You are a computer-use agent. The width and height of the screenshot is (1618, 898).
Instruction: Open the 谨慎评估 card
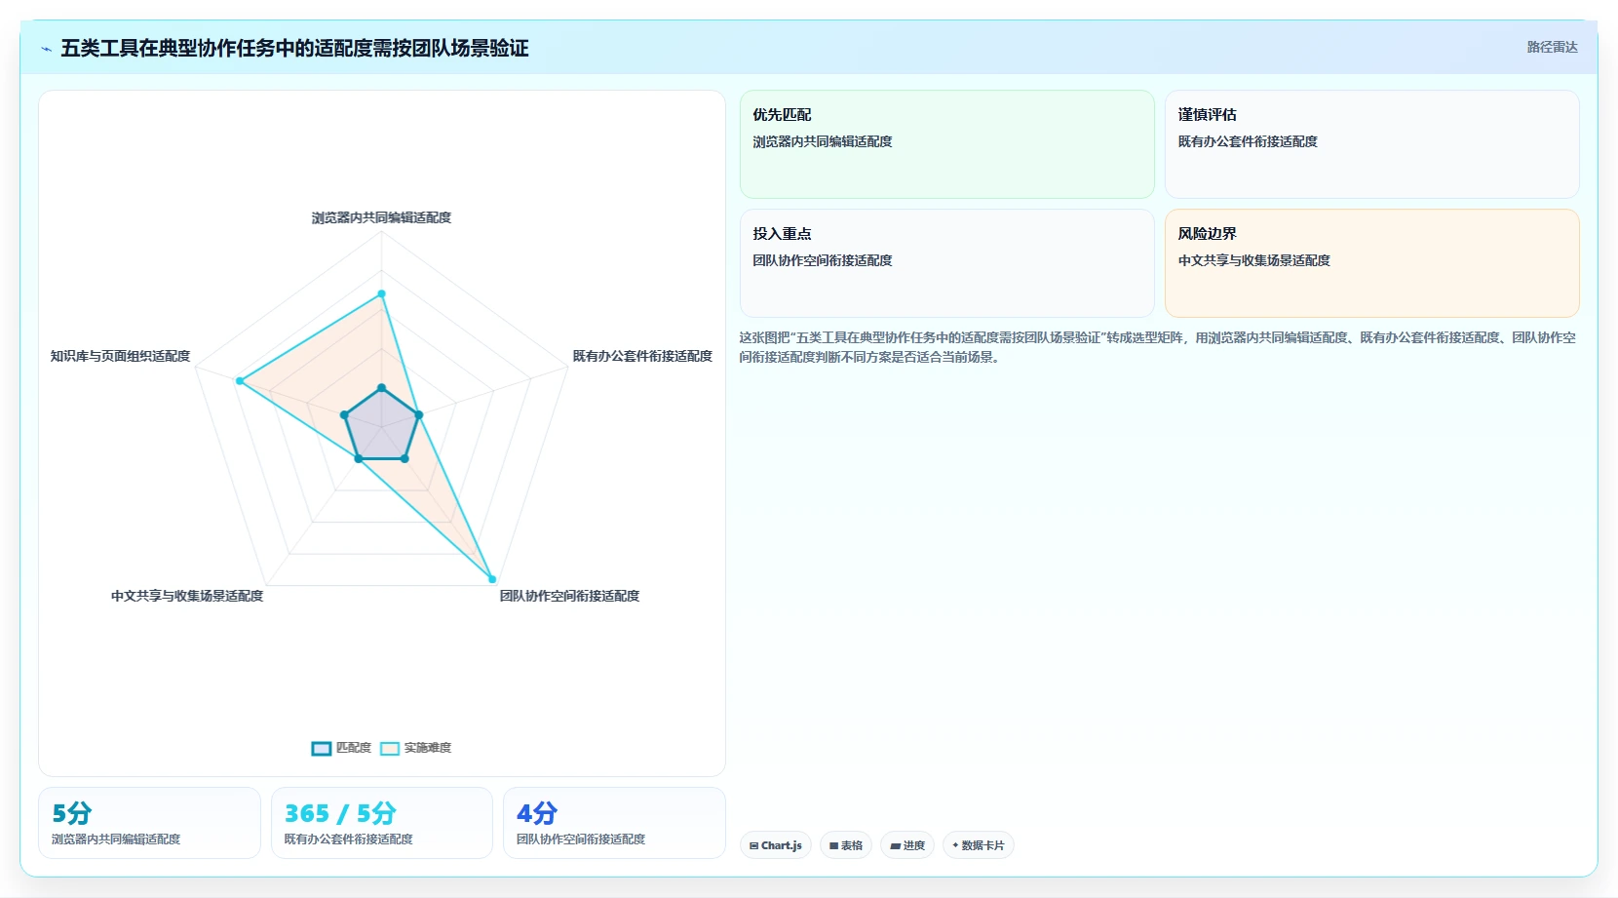pyautogui.click(x=1372, y=144)
